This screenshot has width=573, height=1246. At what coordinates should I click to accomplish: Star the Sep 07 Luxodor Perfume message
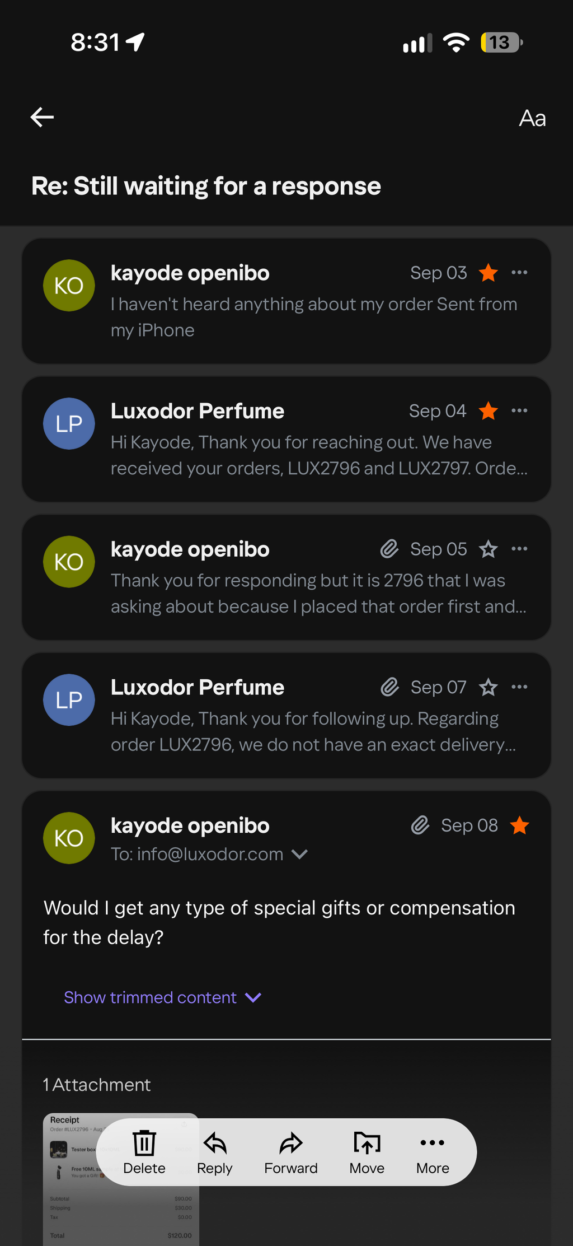pos(489,687)
